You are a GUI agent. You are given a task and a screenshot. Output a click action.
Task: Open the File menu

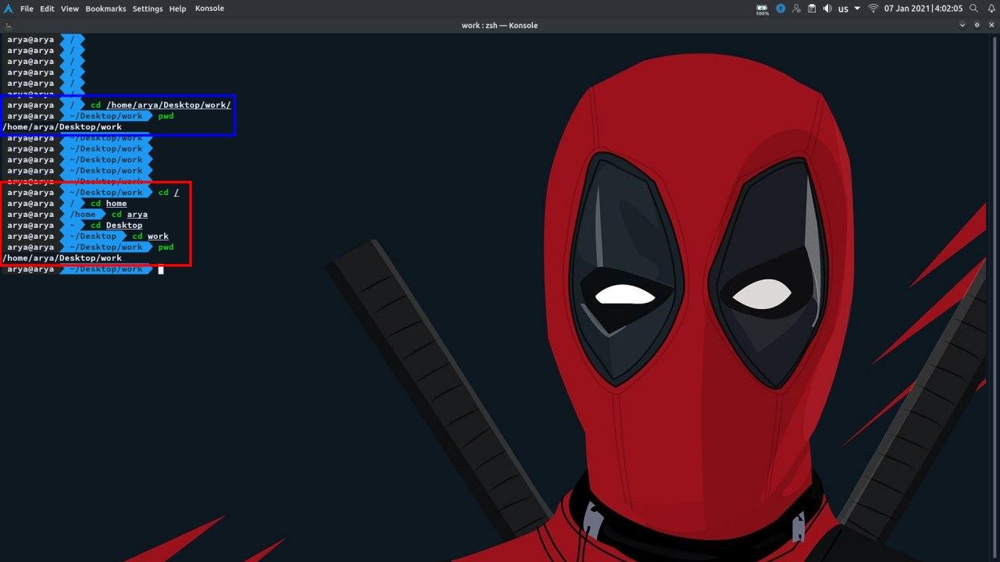pyautogui.click(x=27, y=9)
